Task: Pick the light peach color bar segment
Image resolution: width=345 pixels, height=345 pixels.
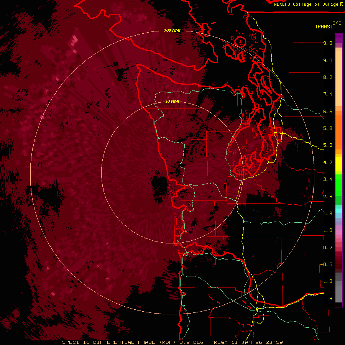Action: pos(338,79)
